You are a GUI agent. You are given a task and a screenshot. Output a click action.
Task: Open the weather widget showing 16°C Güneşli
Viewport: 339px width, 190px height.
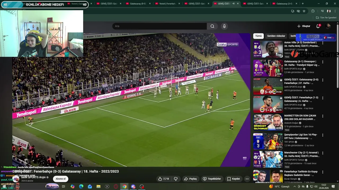279,187
